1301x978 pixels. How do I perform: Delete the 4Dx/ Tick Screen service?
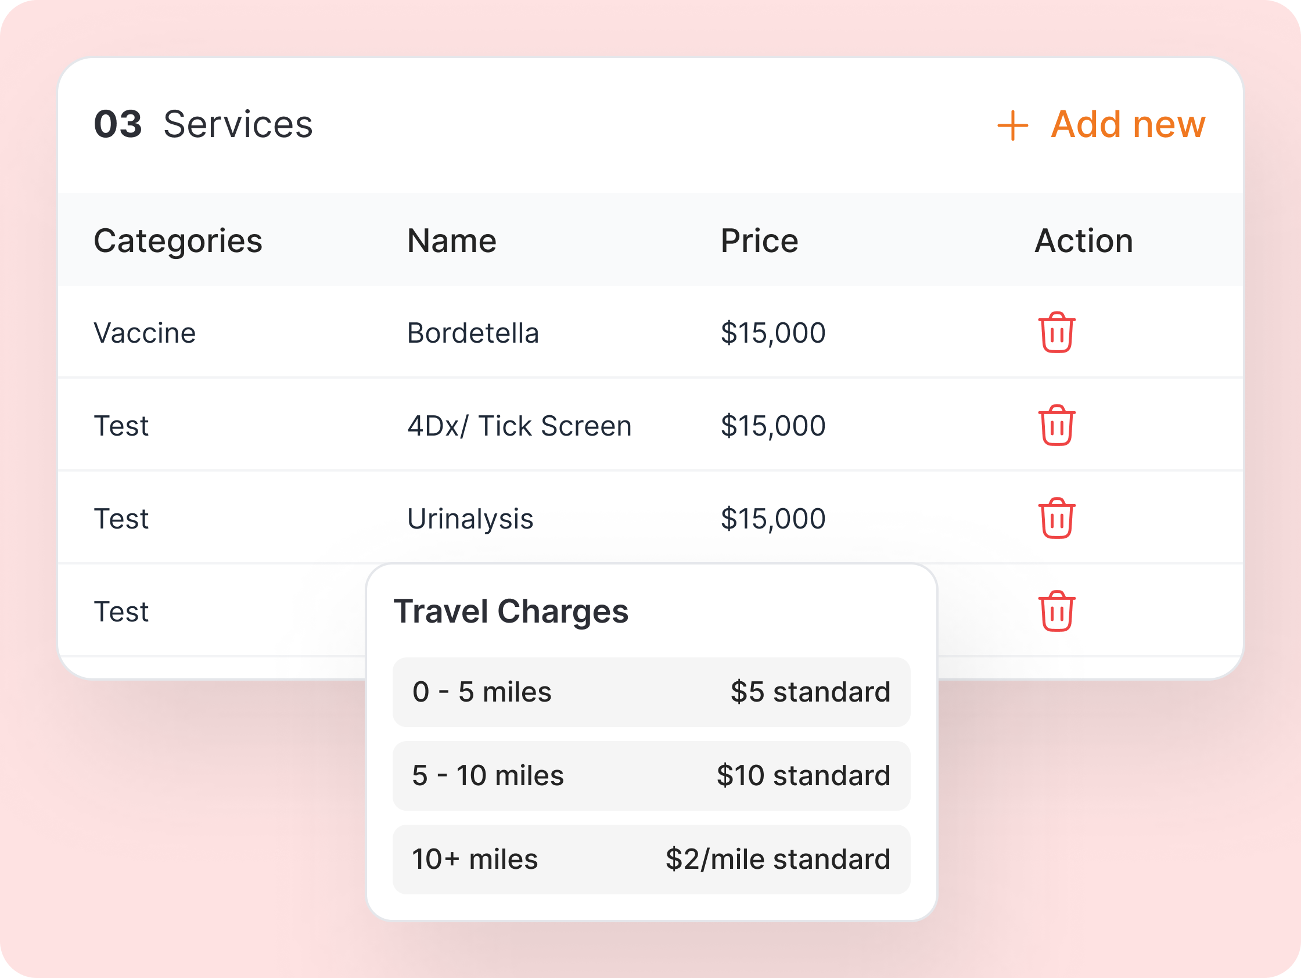pyautogui.click(x=1056, y=425)
